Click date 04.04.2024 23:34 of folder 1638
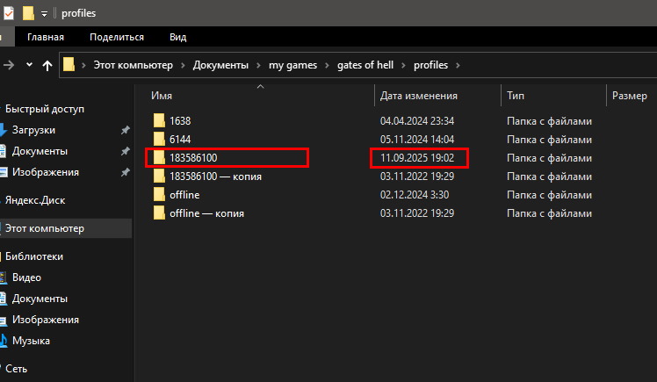 click(x=417, y=121)
